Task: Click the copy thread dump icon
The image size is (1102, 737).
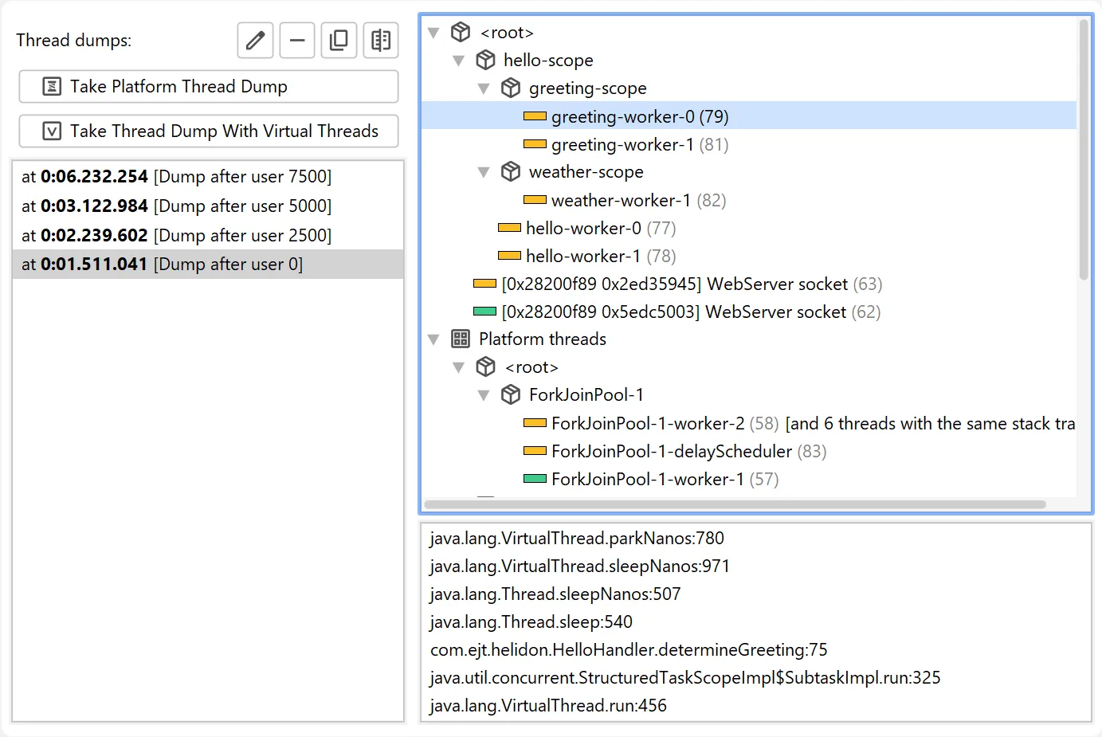Action: pos(339,40)
